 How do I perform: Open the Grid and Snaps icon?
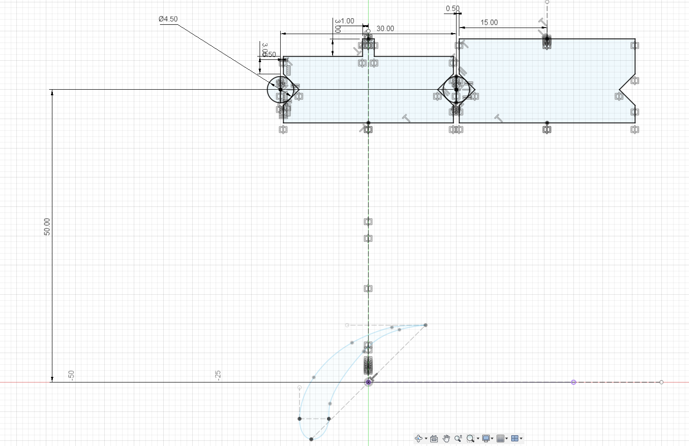coord(500,439)
